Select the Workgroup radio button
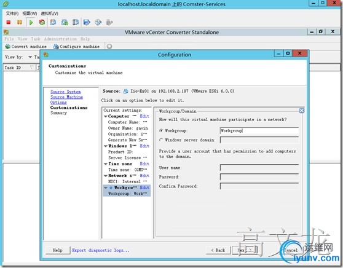This screenshot has width=343, height=268. tap(161, 130)
